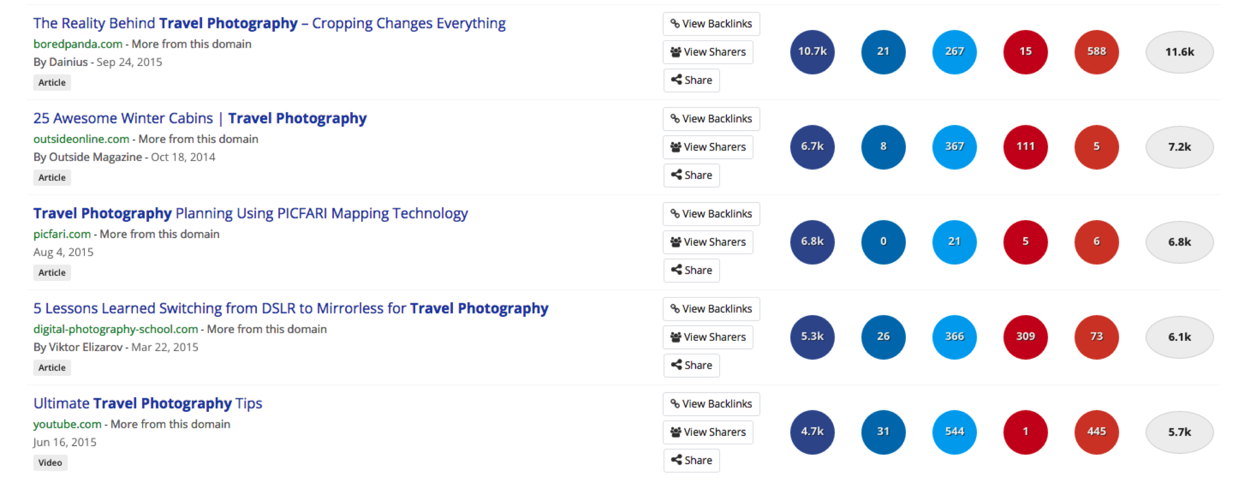This screenshot has height=479, width=1247.
Task: Share the Ultimate Travel Photography Tips video
Action: [x=691, y=461]
